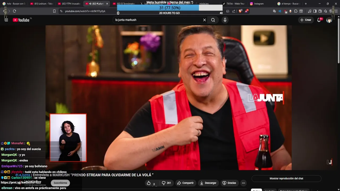Click the LAJUNTA logo overlay on video

coord(266,98)
